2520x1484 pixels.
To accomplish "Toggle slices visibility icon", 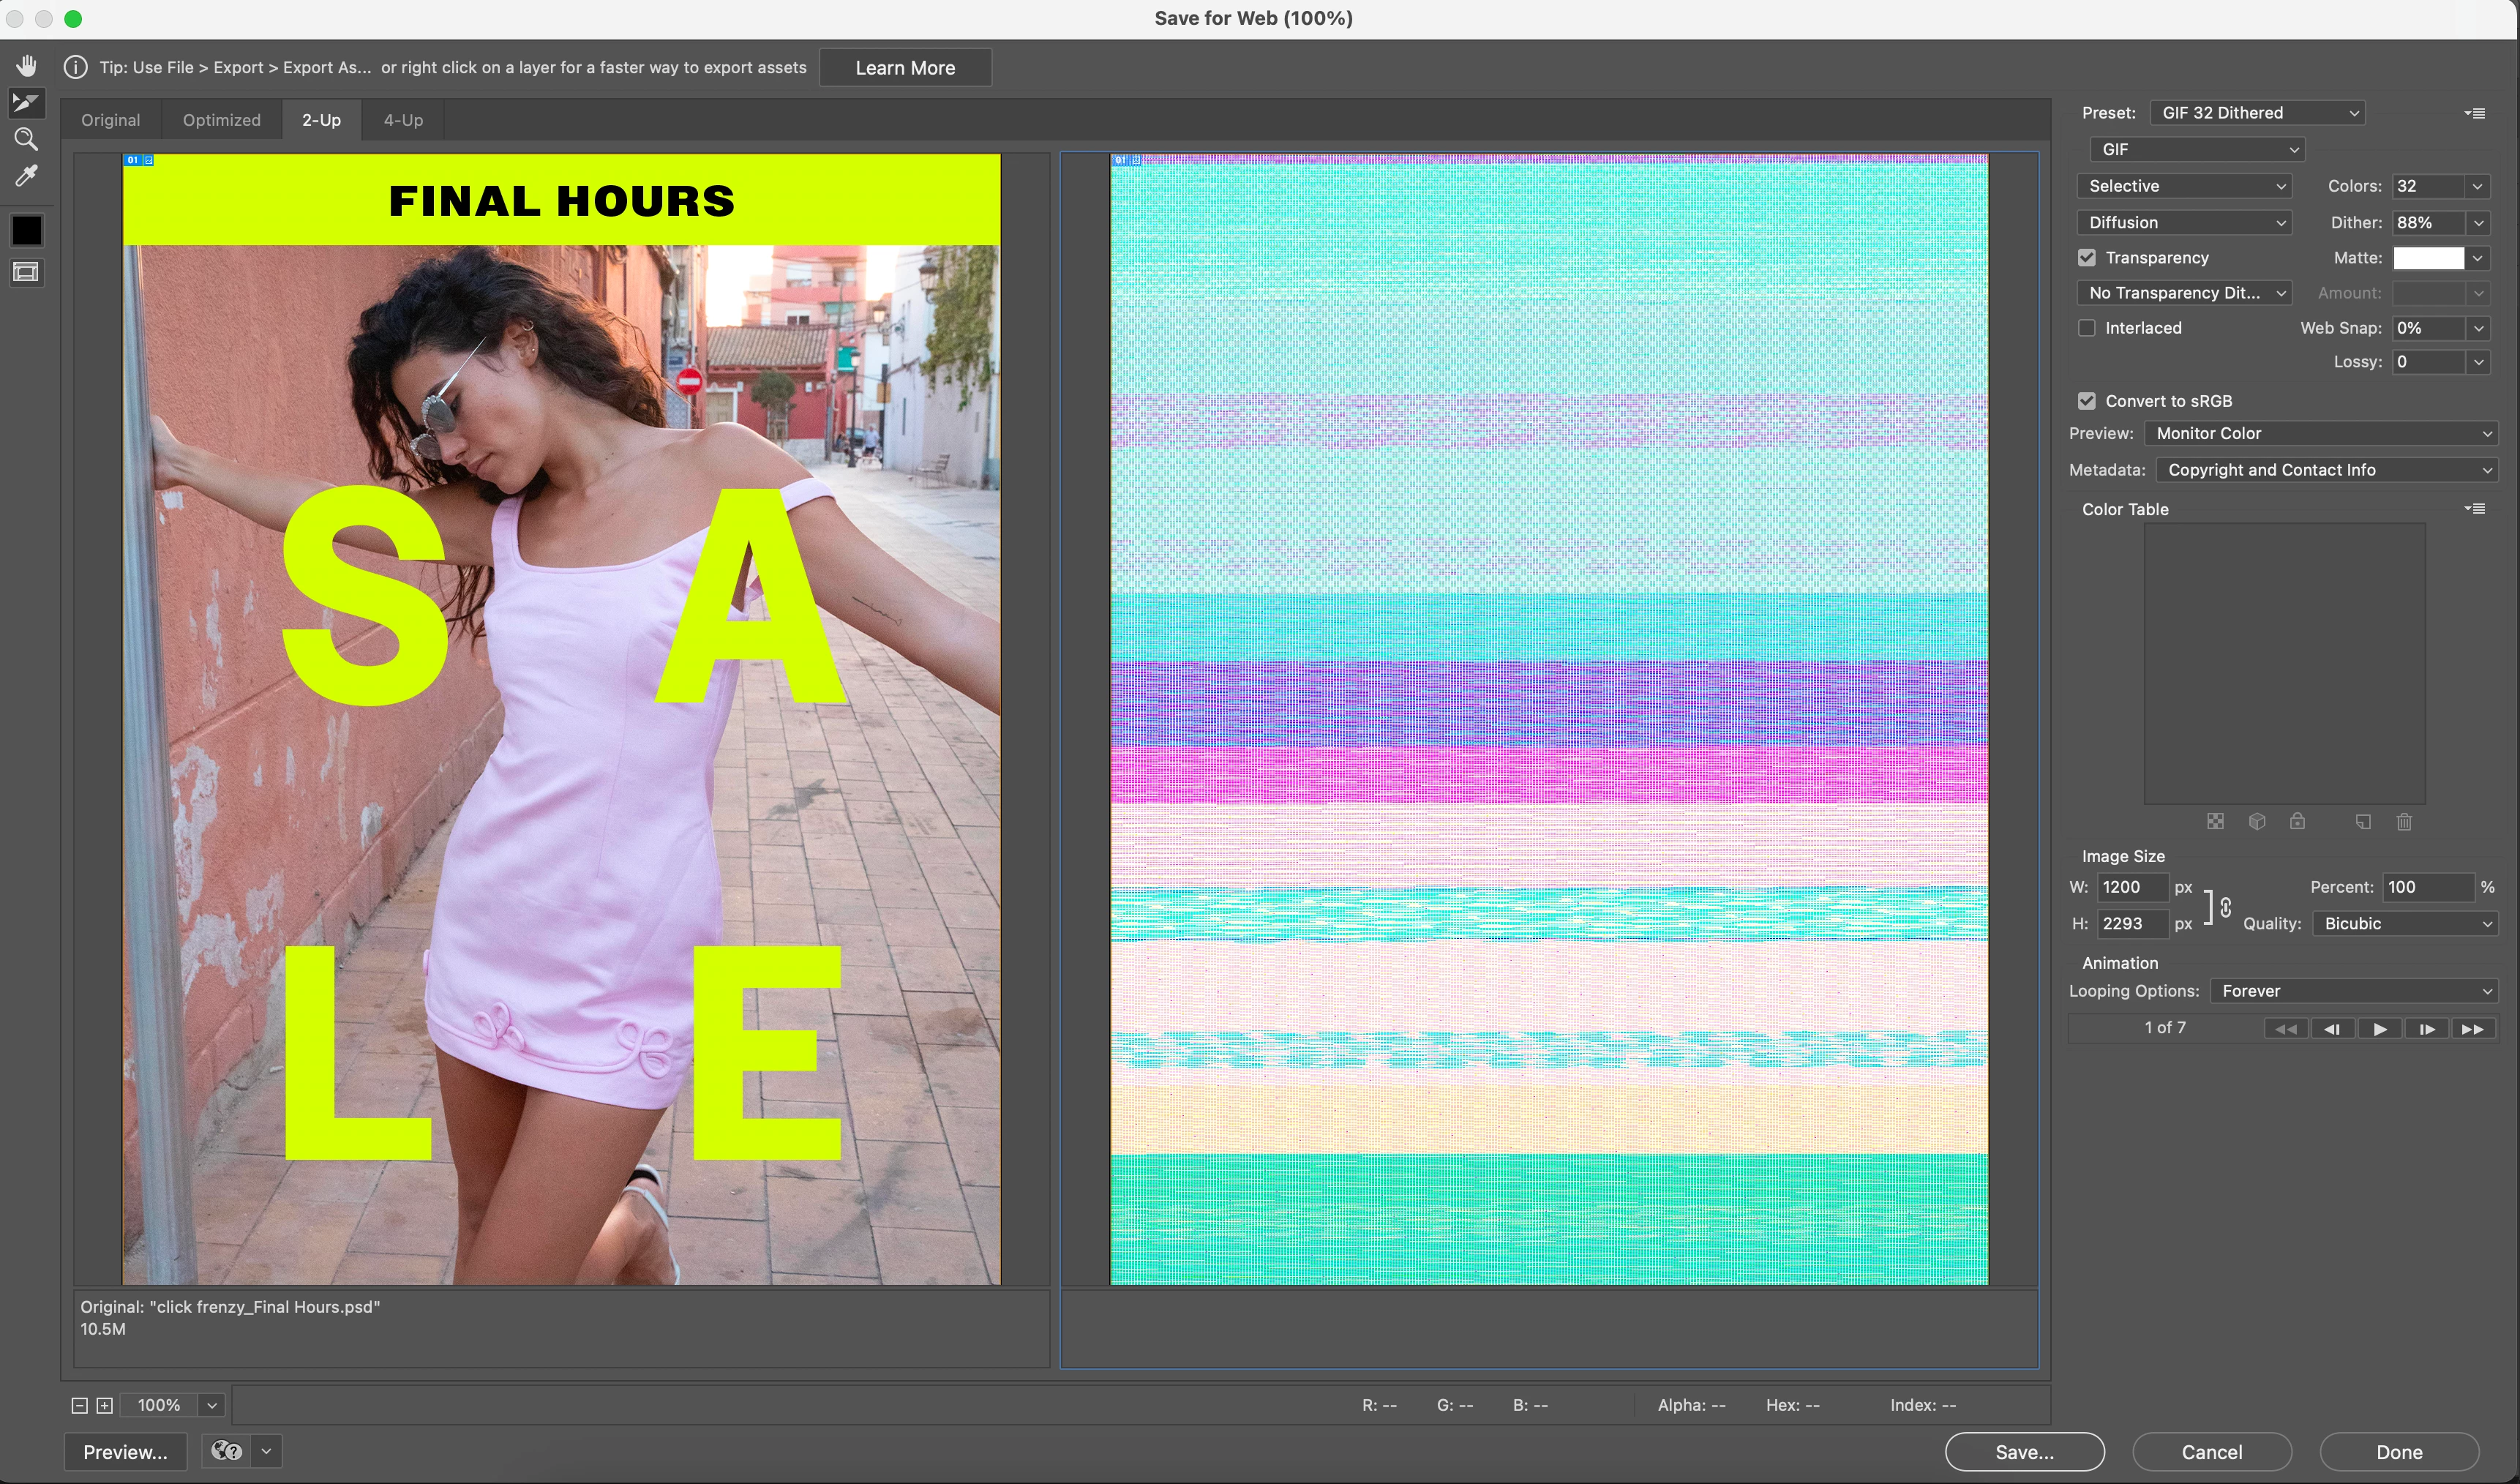I will click(x=26, y=272).
